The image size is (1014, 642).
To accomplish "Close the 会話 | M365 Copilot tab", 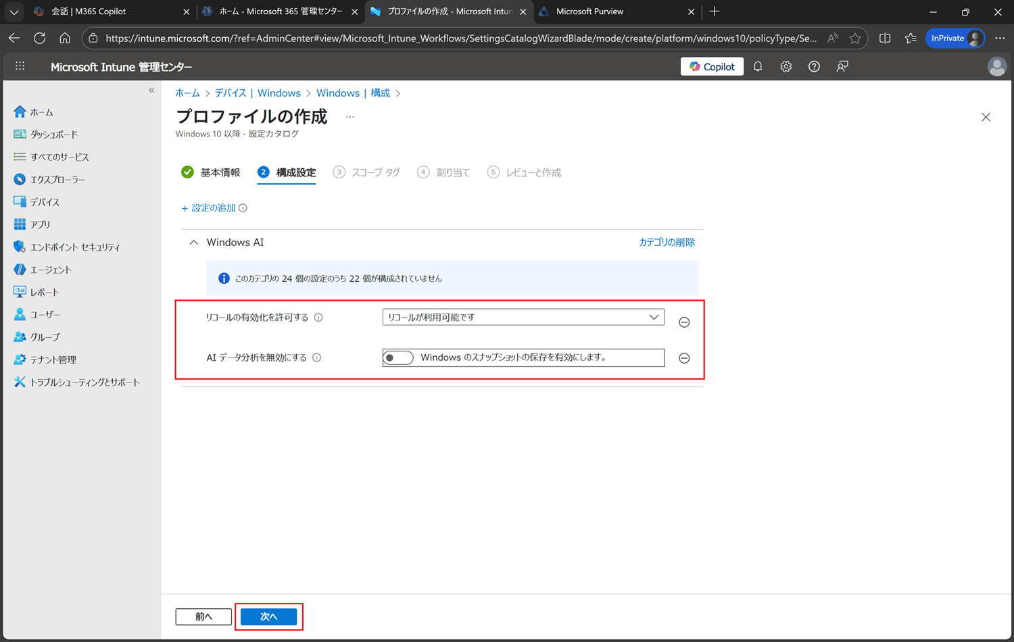I will click(x=187, y=11).
